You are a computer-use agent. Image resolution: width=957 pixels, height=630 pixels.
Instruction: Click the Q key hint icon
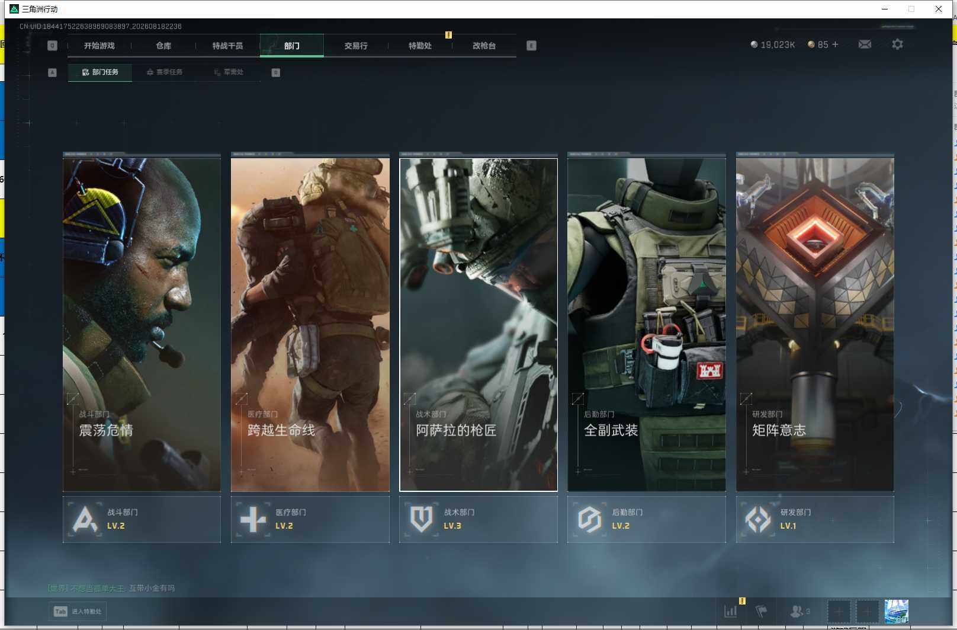tap(52, 46)
